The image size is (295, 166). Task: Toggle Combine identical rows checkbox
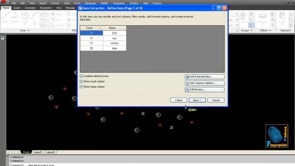pos(81,76)
